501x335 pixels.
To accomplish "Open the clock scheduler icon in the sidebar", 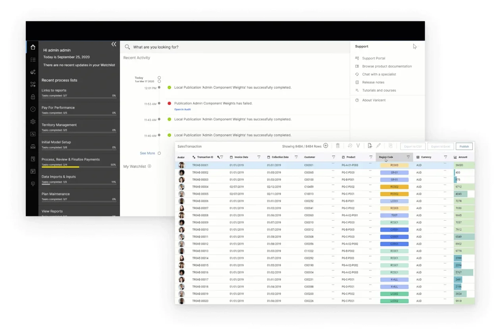I will pos(33,109).
